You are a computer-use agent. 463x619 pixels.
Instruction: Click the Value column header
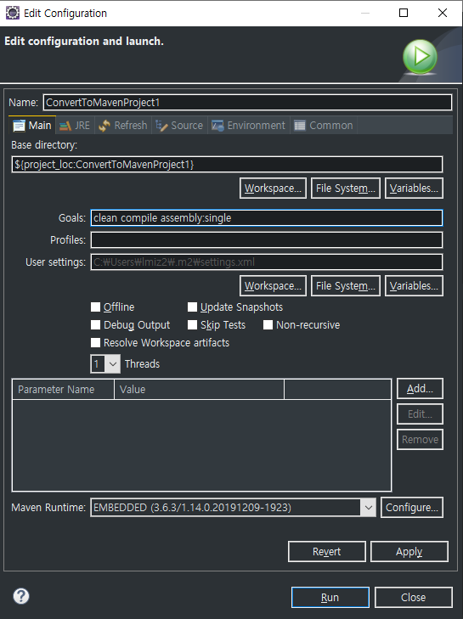click(x=199, y=390)
